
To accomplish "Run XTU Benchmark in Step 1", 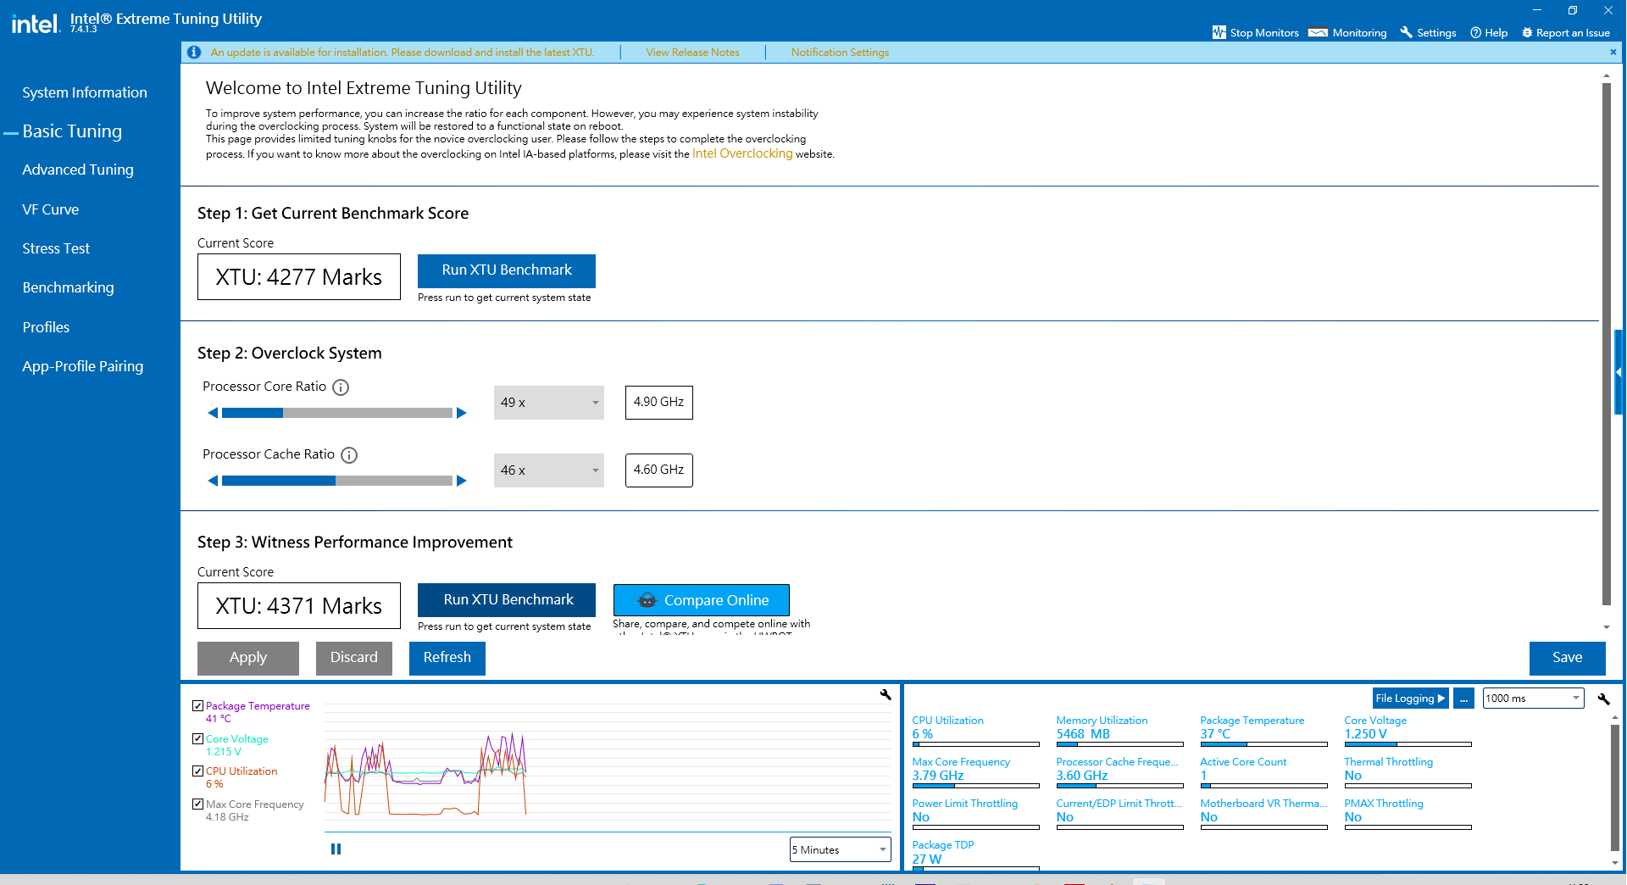I will point(507,270).
